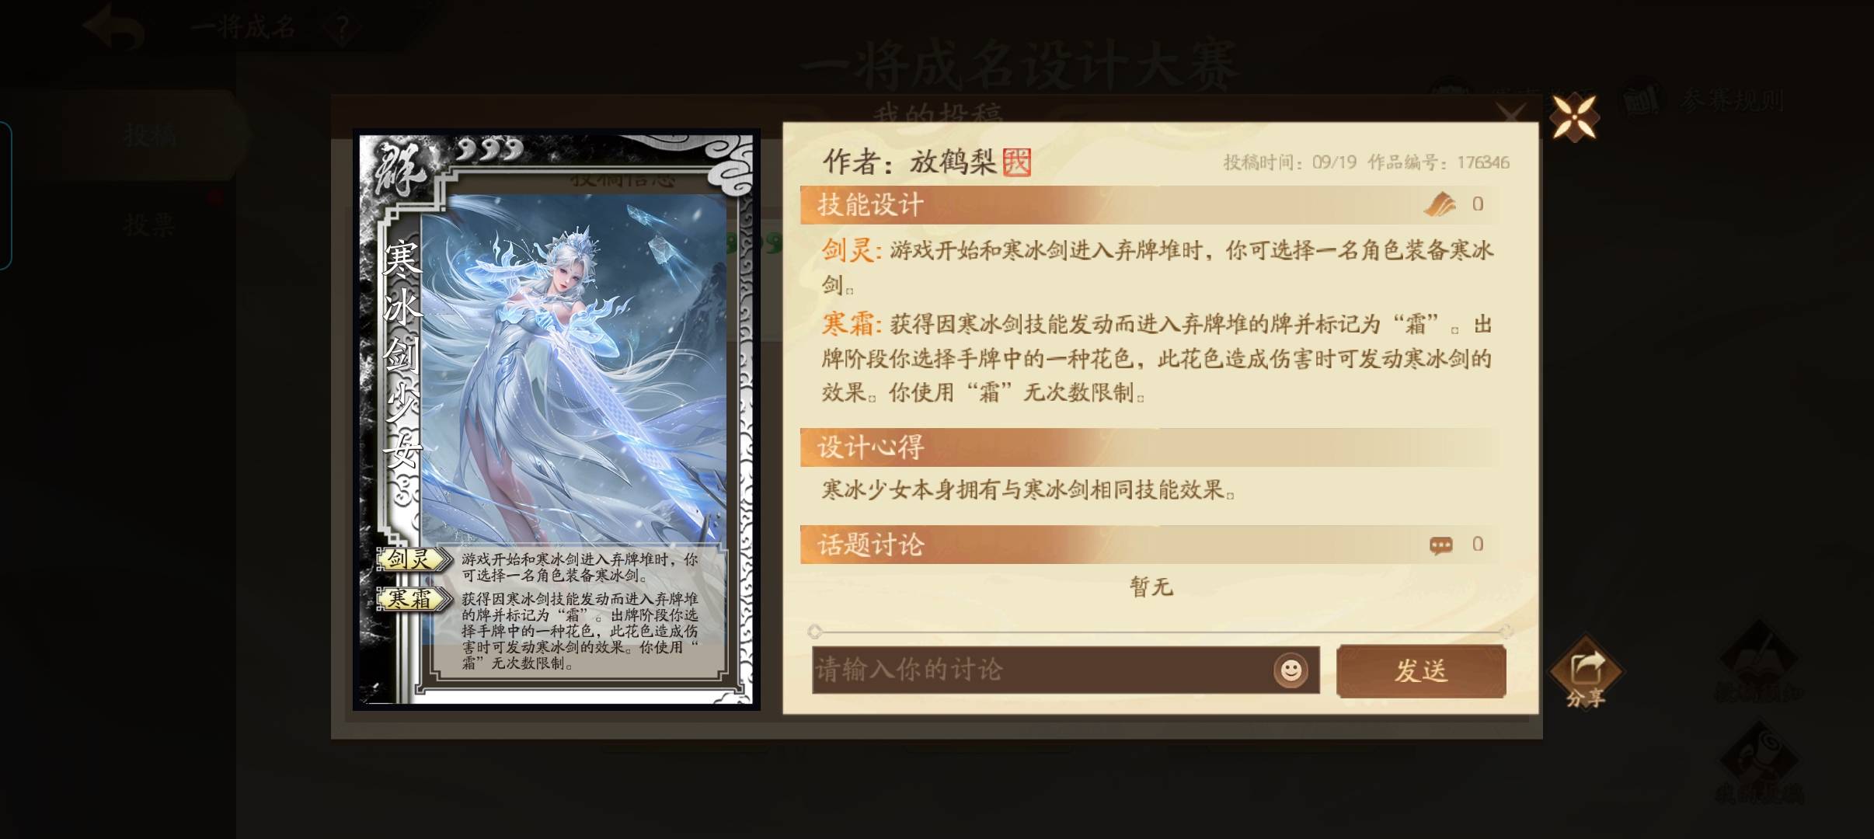Click the red author seal beside 放鹤梨
The width and height of the screenshot is (1874, 839).
(x=1016, y=162)
